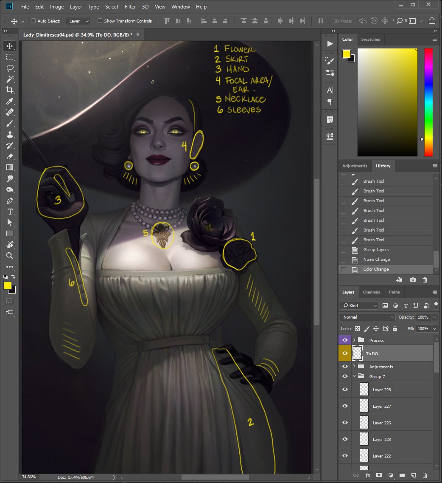This screenshot has height=483, width=442.
Task: Open the Window menu
Action: click(180, 6)
